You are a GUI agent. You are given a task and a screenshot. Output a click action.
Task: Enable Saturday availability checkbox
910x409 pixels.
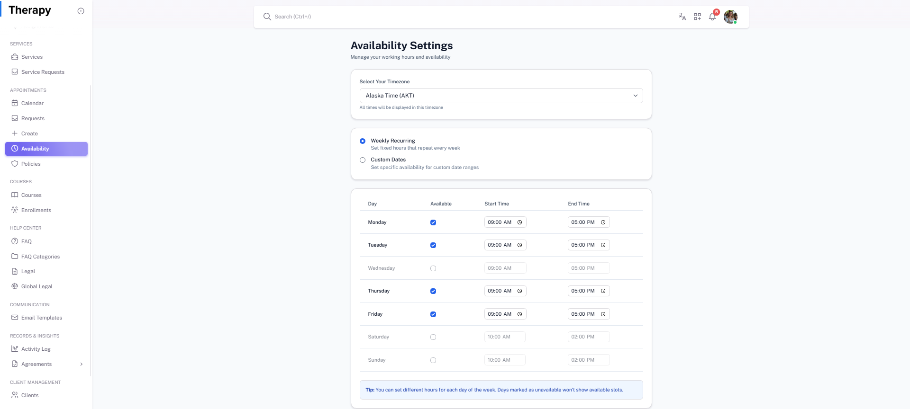coord(433,337)
